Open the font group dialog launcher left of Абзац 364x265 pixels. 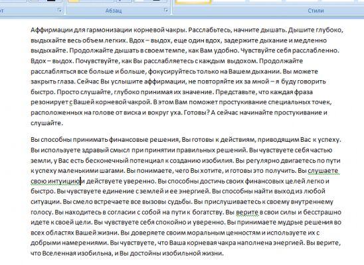tap(60, 10)
